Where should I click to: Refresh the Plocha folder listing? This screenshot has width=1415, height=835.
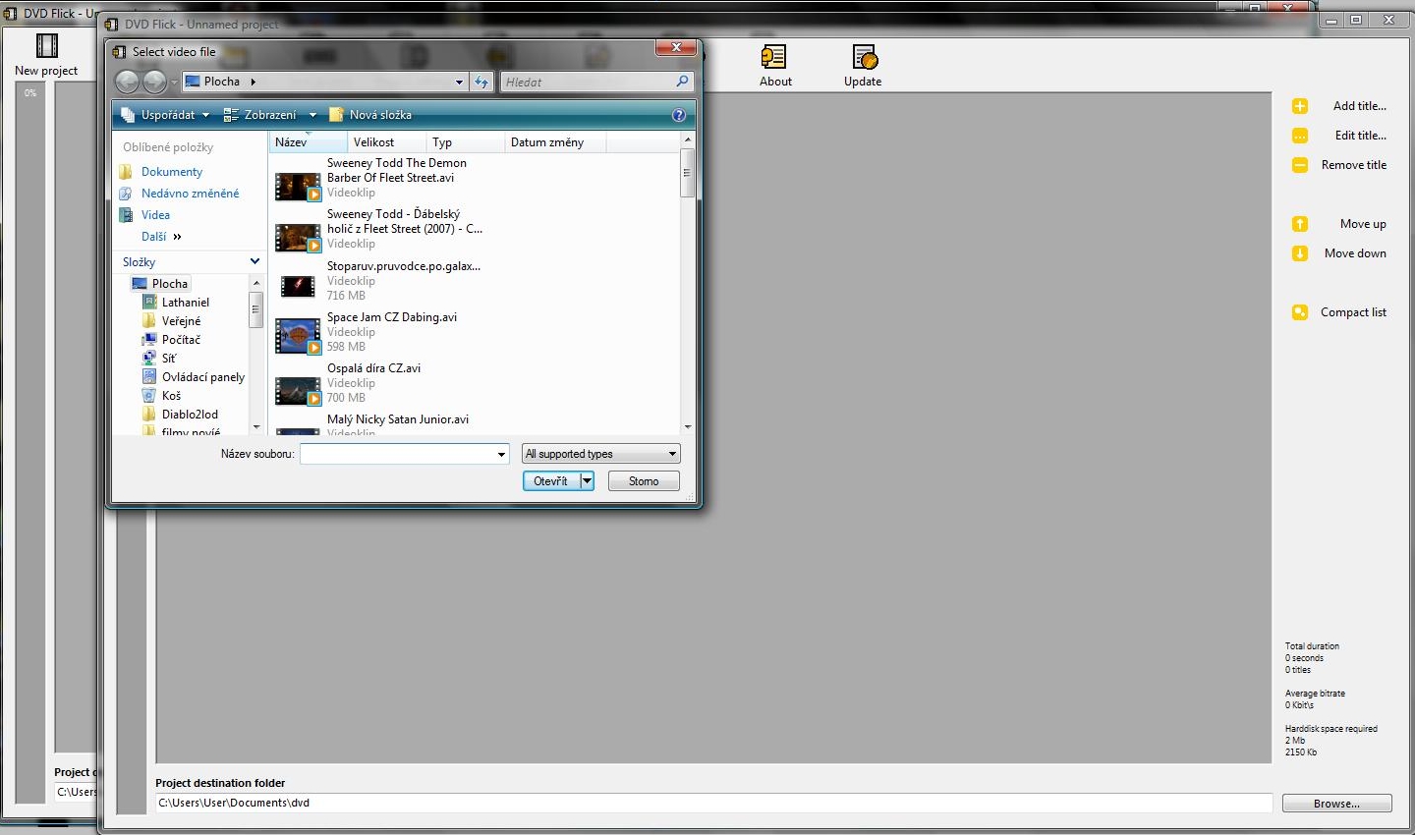pos(481,82)
